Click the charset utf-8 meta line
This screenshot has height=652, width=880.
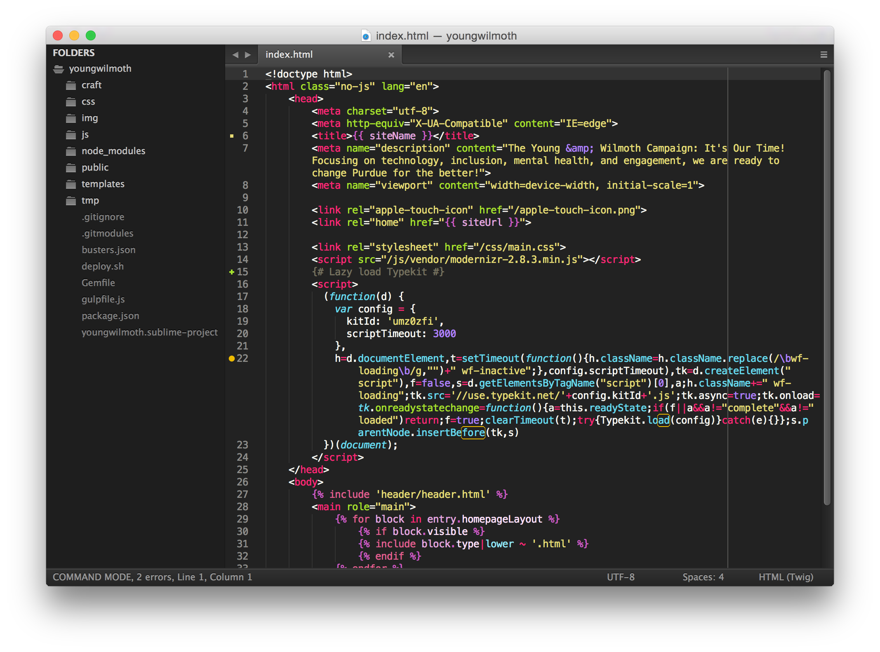coord(375,111)
